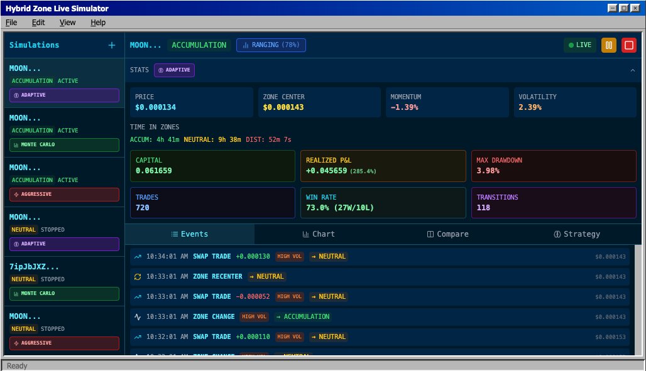Click the NEUTRAL: 9h 38m time value
Screen dimensions: 646x371
tap(212, 139)
